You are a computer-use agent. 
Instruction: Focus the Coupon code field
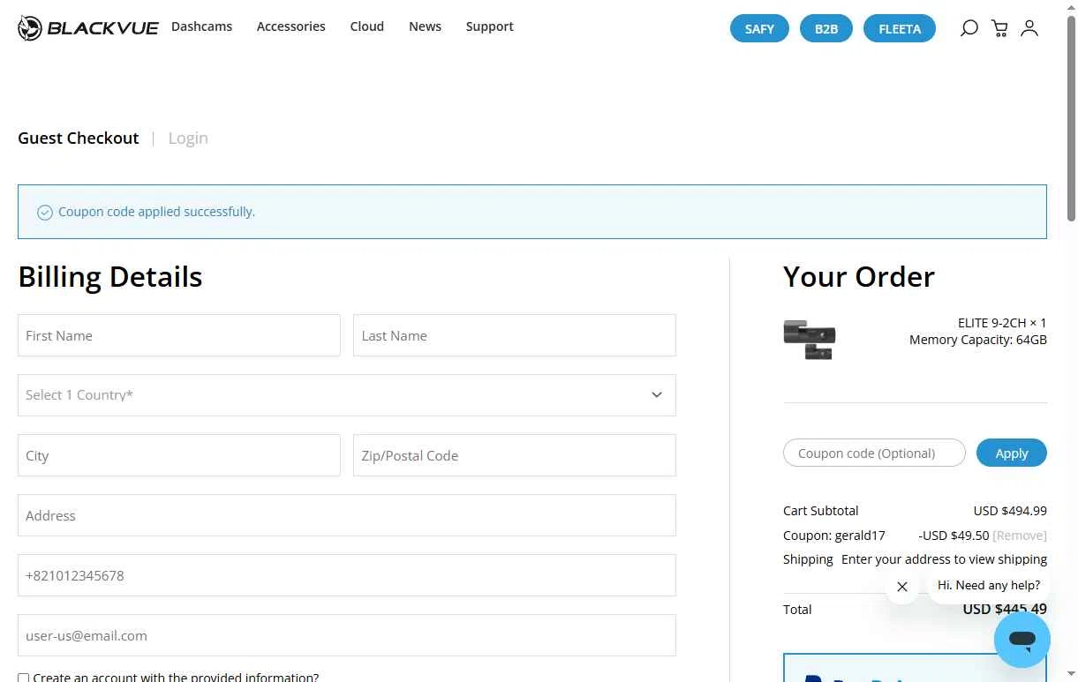click(874, 453)
